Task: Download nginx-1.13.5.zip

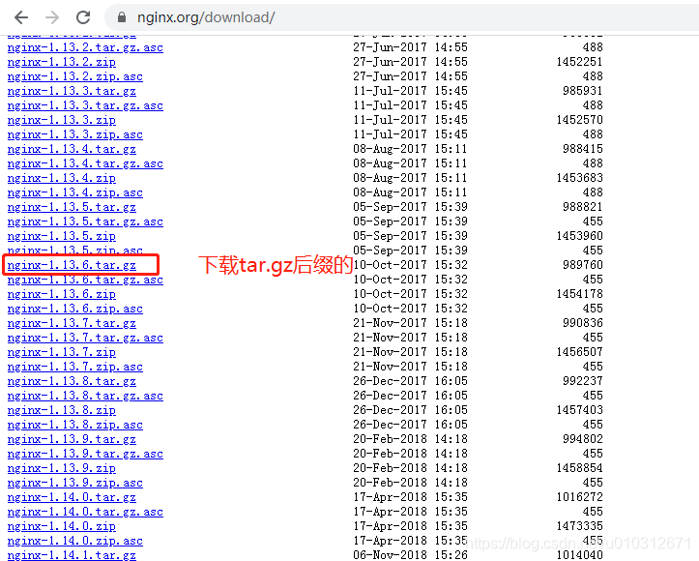Action: pyautogui.click(x=62, y=236)
